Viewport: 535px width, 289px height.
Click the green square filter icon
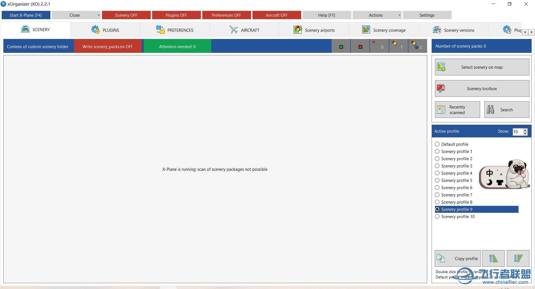point(341,47)
